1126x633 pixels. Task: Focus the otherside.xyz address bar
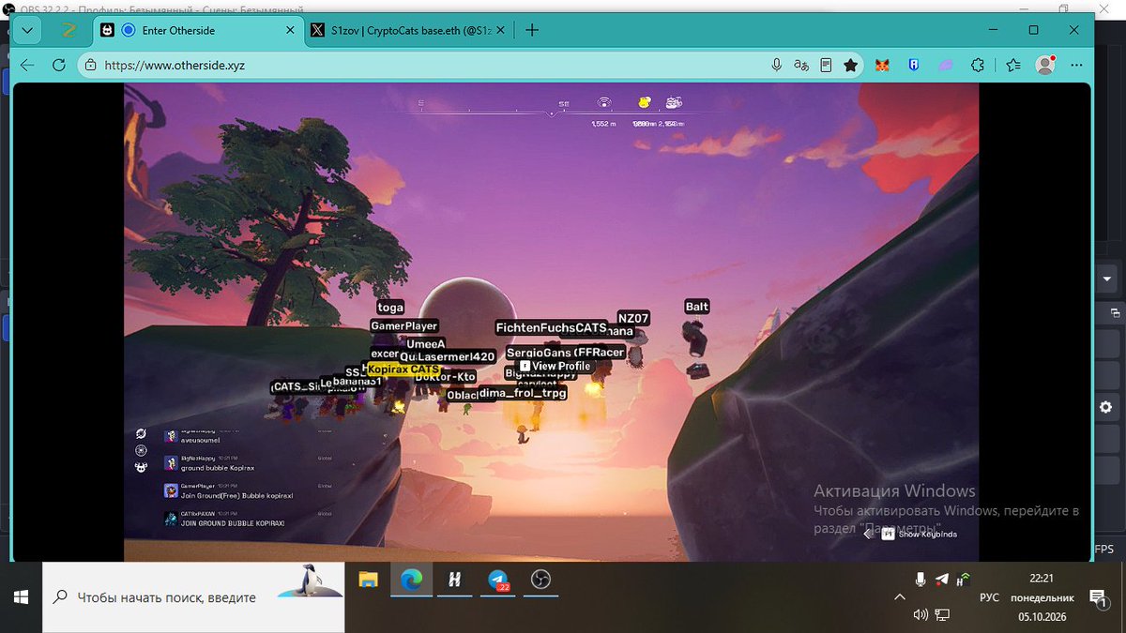click(422, 66)
